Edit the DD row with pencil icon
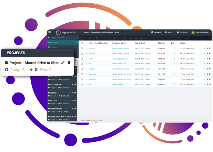Screen dimensions: 213x152 point(204,84)
